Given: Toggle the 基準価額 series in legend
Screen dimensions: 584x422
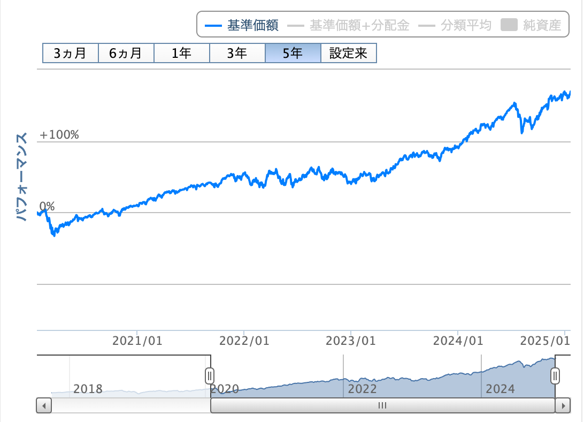Looking at the screenshot, I should (242, 25).
